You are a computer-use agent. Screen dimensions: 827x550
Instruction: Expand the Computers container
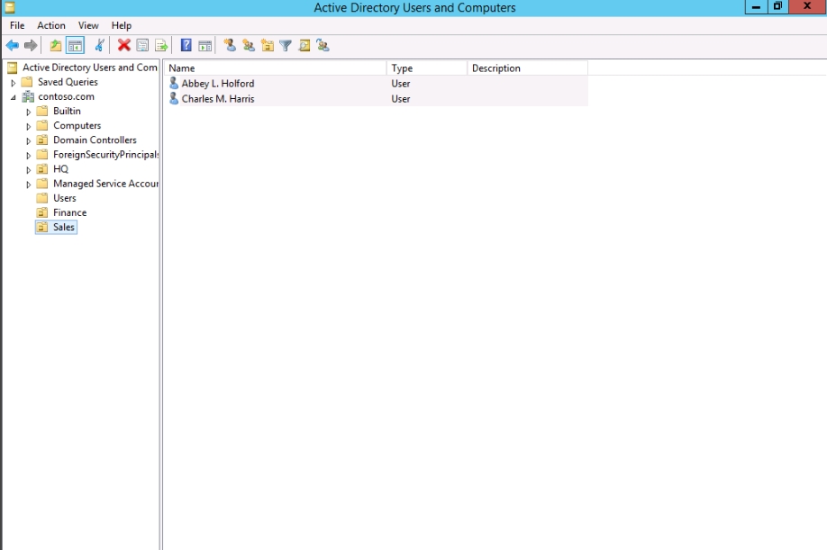29,126
